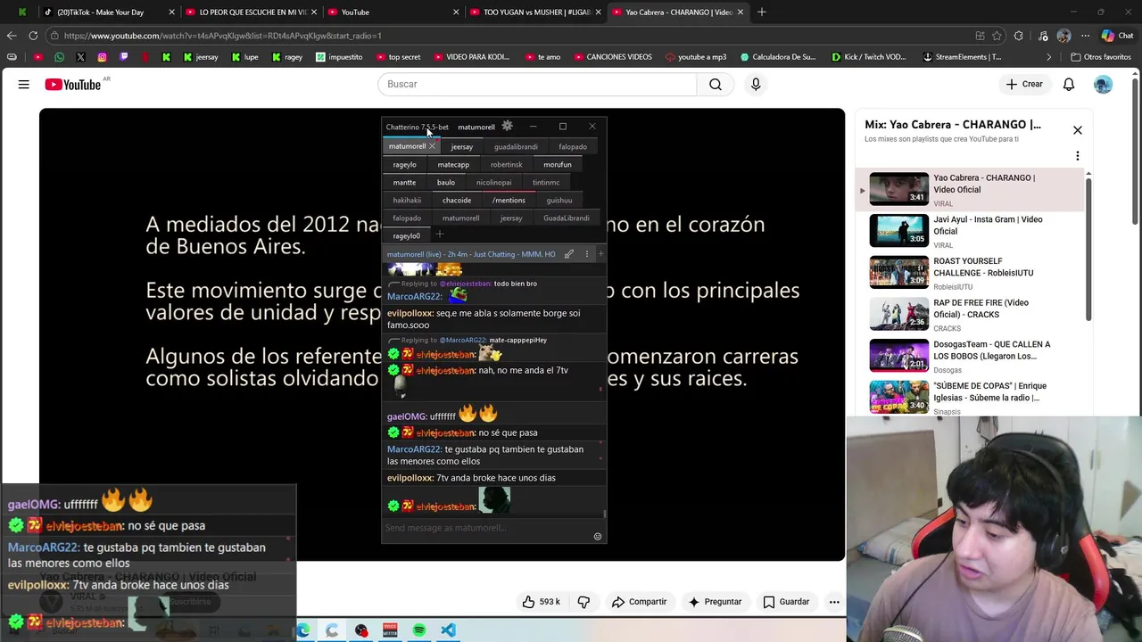Open the youtube a mp3 bookmark
This screenshot has height=642, width=1142.
[696, 57]
